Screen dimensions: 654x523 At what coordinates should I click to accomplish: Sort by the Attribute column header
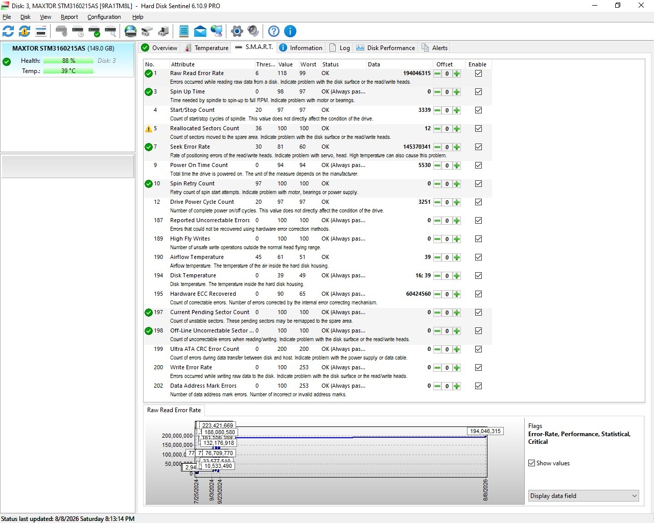(x=212, y=64)
